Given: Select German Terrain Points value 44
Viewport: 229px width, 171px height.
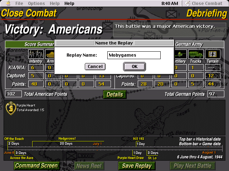Looking at the screenshot, I should pyautogui.click(x=213, y=84).
